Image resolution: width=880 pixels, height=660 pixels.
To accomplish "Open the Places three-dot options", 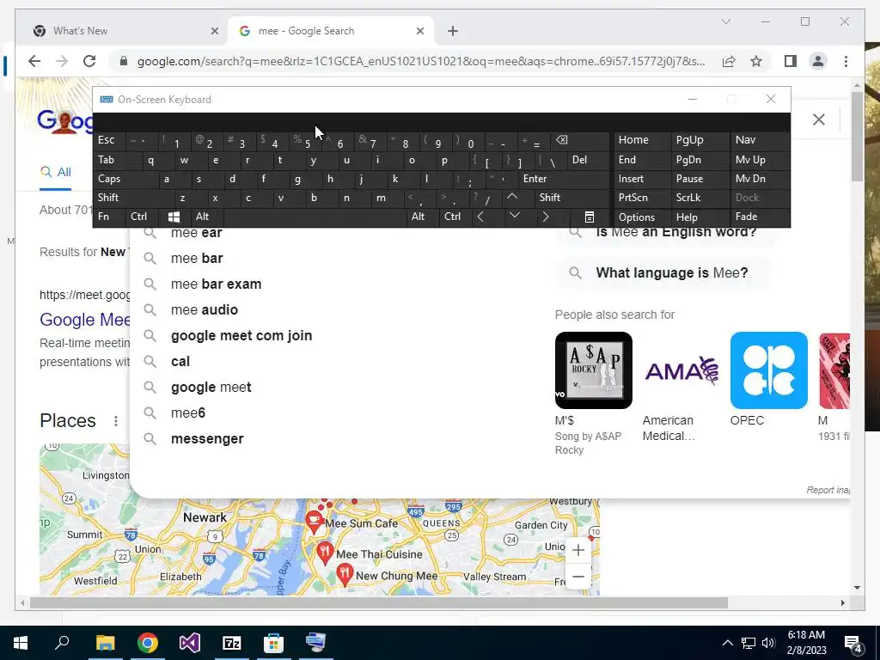I will pos(116,421).
